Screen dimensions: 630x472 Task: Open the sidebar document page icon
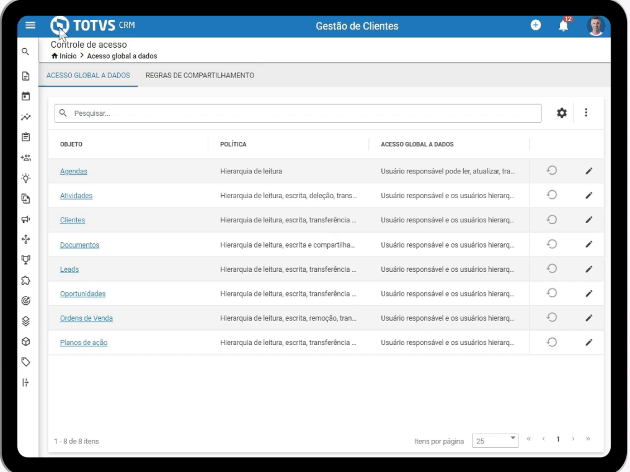pos(25,76)
